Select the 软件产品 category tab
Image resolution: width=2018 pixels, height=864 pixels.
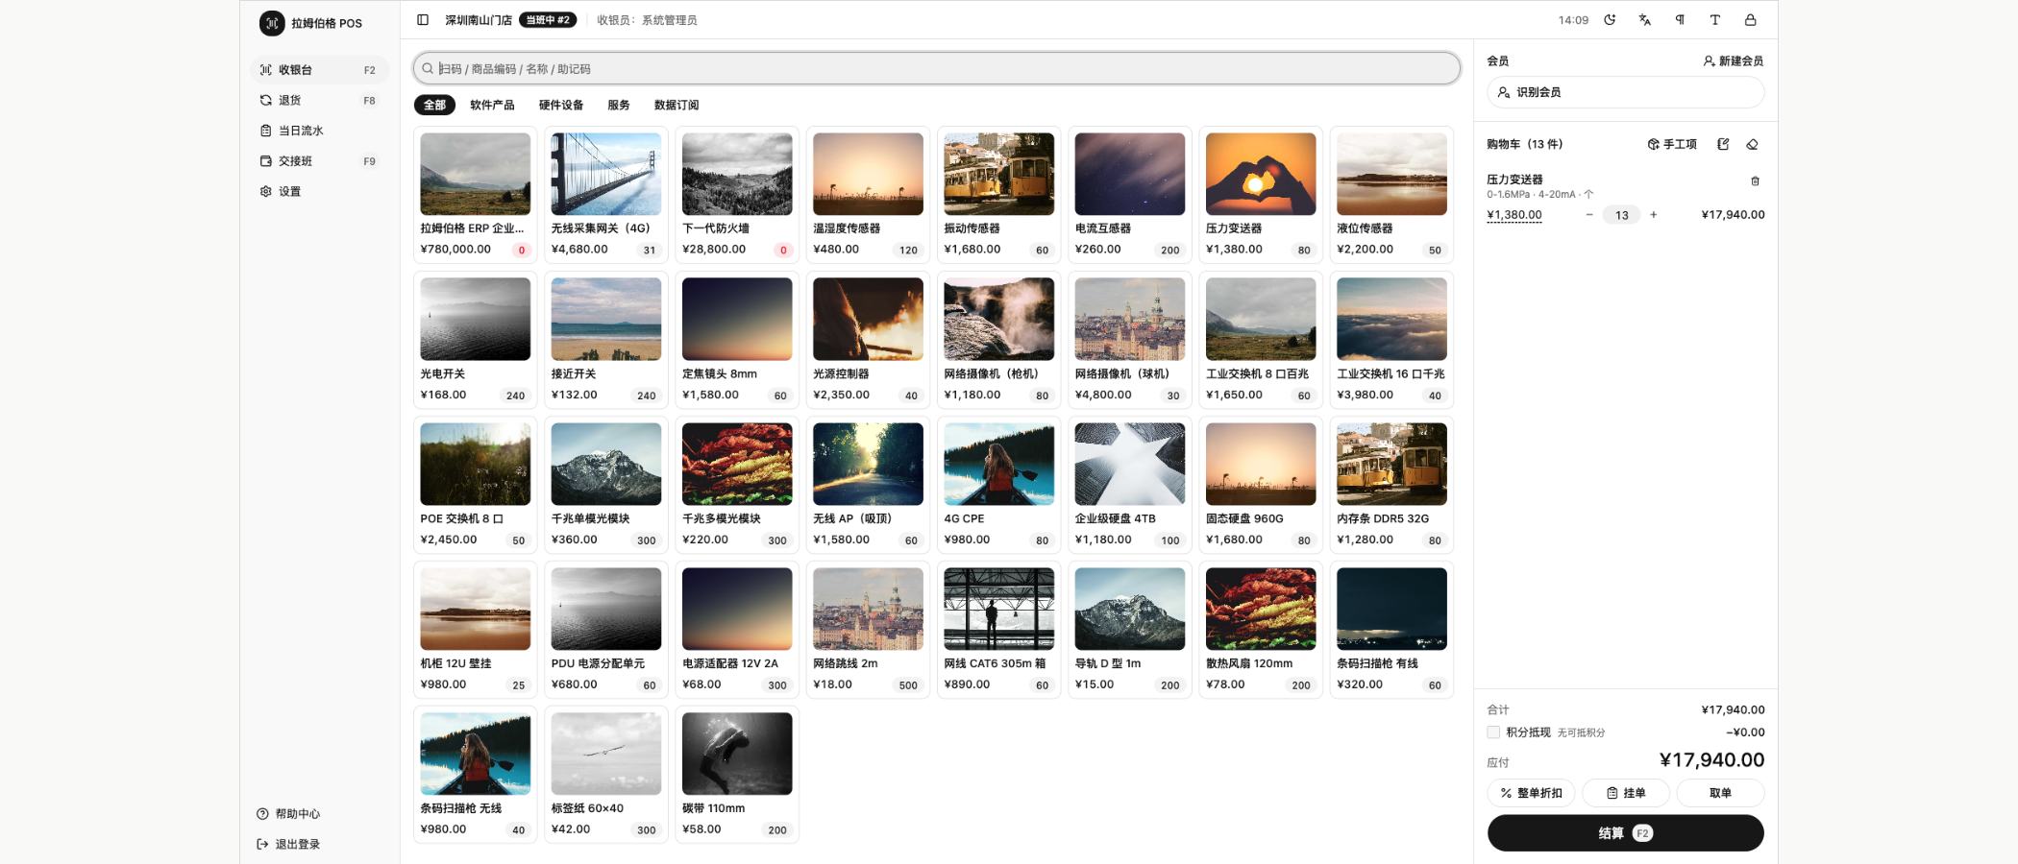(x=492, y=105)
